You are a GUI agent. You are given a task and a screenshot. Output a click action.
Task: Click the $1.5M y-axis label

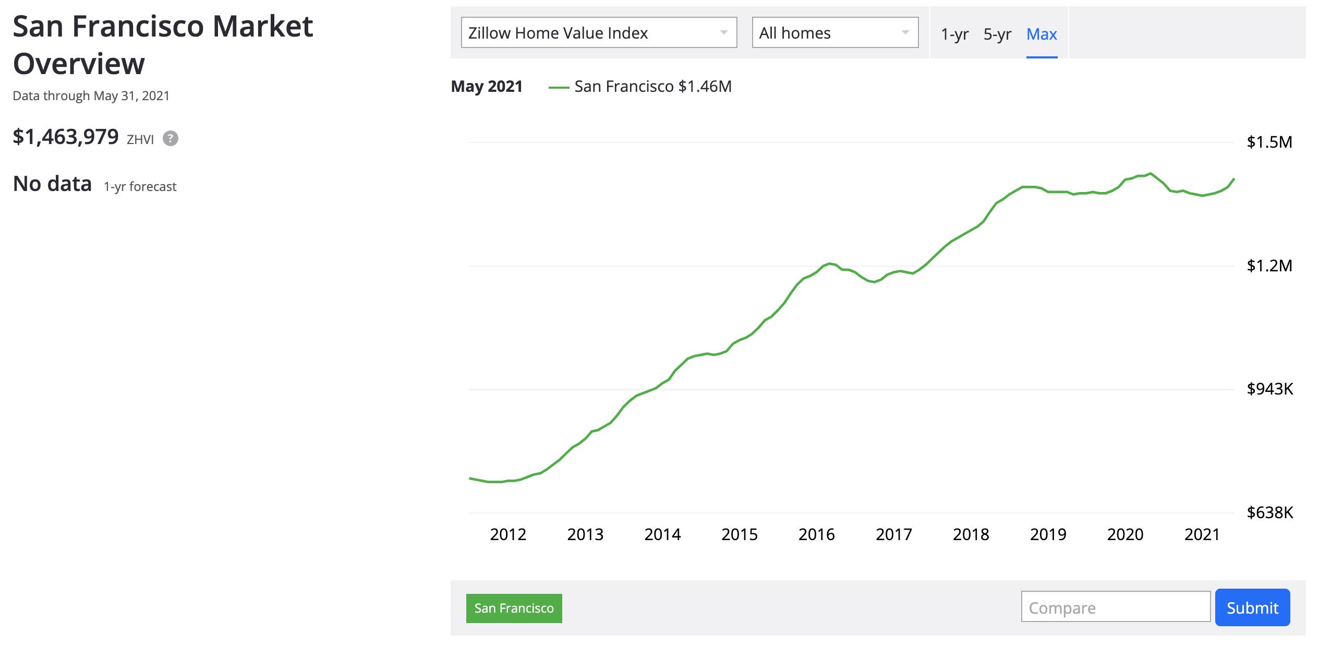1269,142
